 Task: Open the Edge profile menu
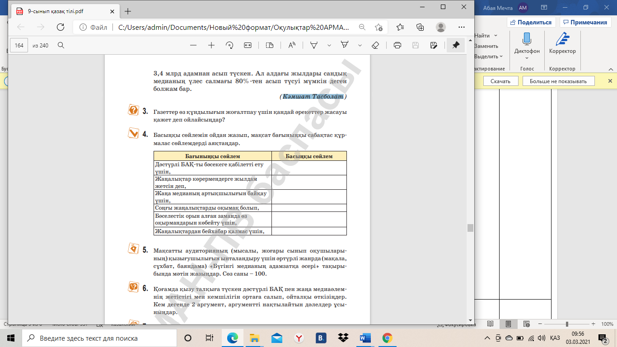[x=441, y=27]
